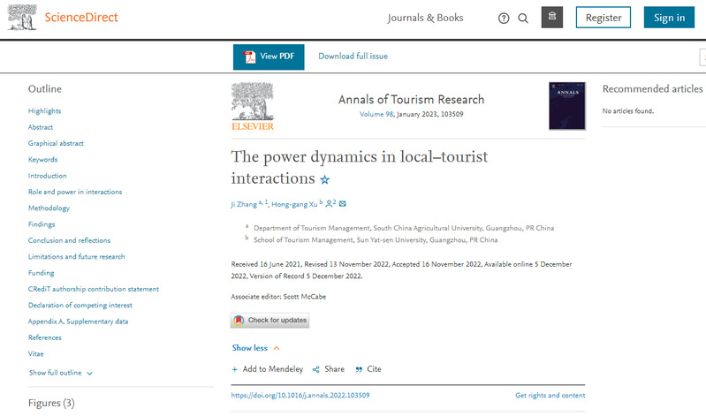Image resolution: width=706 pixels, height=416 pixels.
Task: Expand Show full outline
Action: (x=61, y=373)
